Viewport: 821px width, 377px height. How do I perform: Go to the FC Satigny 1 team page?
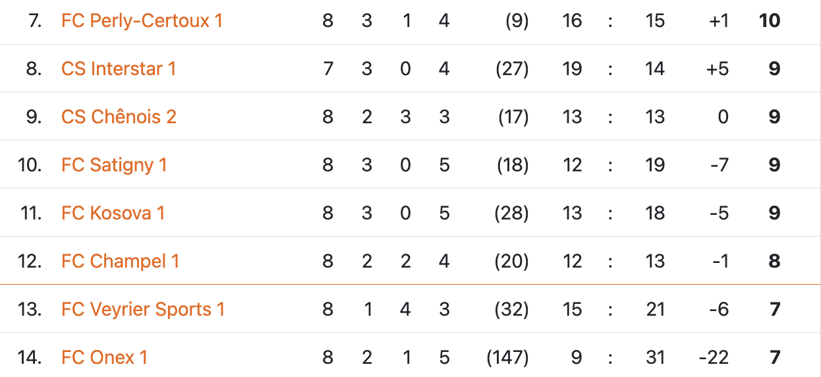click(x=114, y=165)
